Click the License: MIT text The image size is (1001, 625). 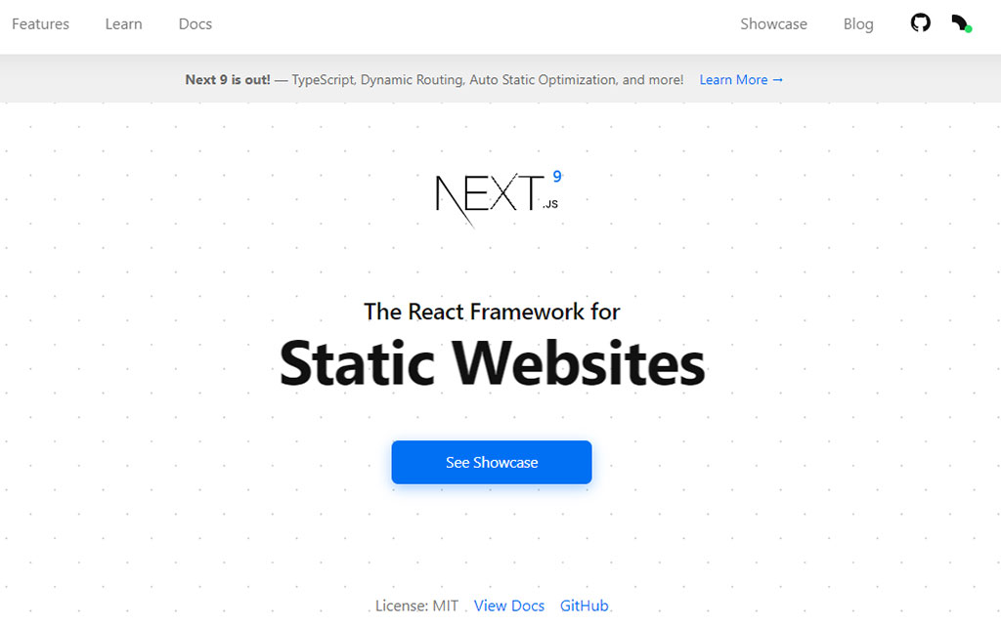(416, 605)
